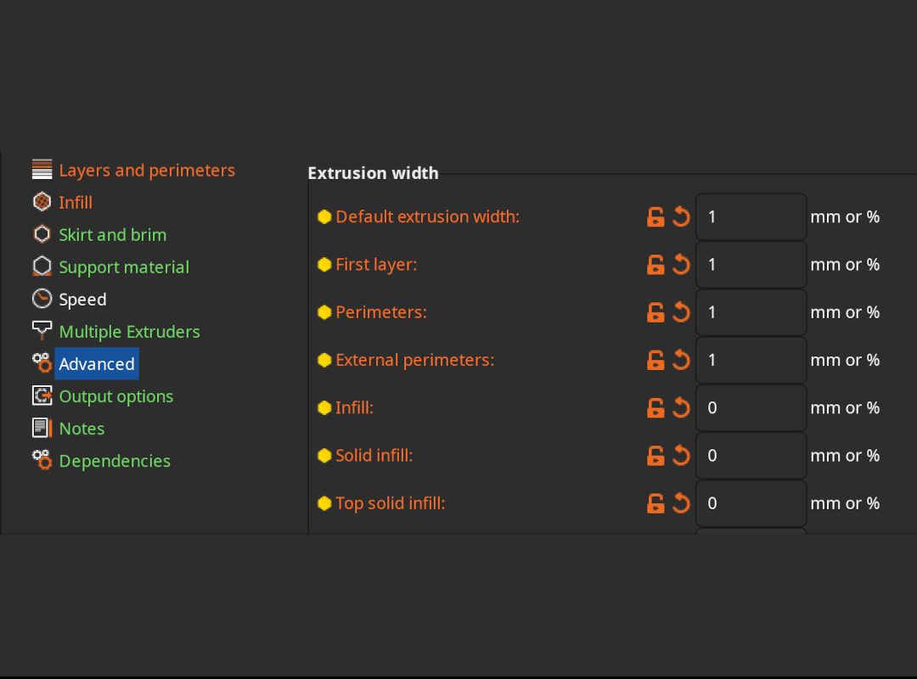Open the Dependencies settings page
Viewport: 917px width, 679px height.
coord(115,461)
